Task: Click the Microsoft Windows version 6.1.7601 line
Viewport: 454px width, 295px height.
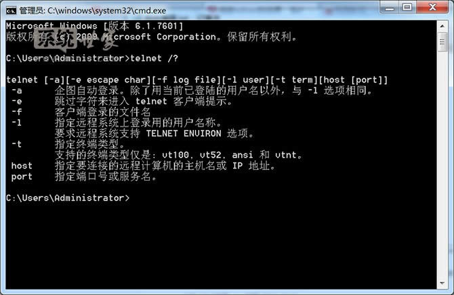Action: (x=95, y=26)
